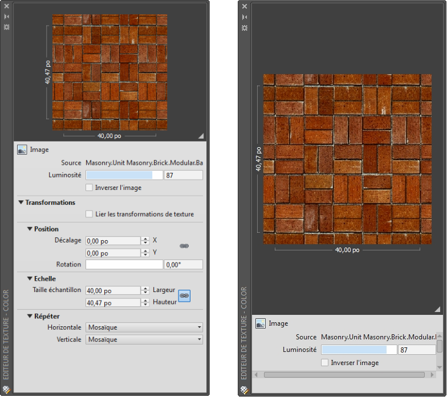The width and height of the screenshot is (447, 397).
Task: Click the texture editor icon at the left palette's bottom
Action: point(6,390)
